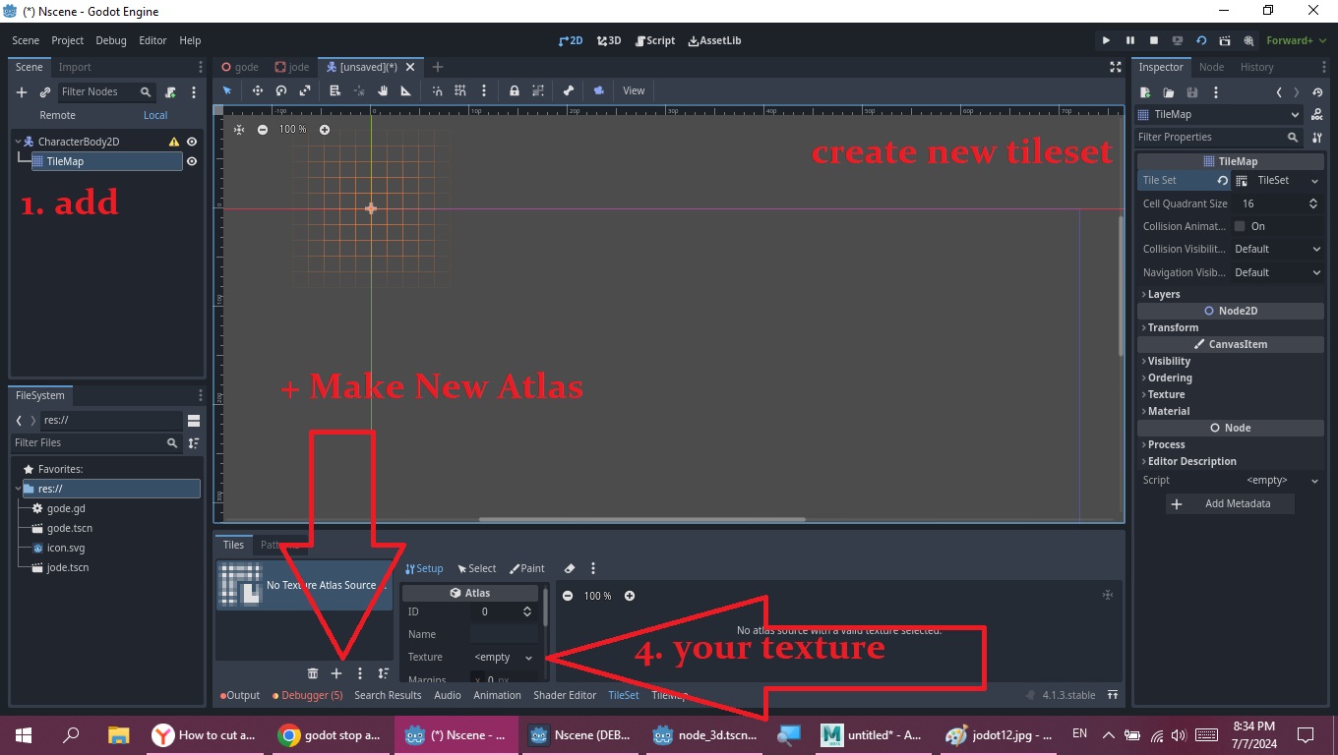Click the sort sources icon in Tiles panel
The width and height of the screenshot is (1338, 755).
click(x=384, y=673)
